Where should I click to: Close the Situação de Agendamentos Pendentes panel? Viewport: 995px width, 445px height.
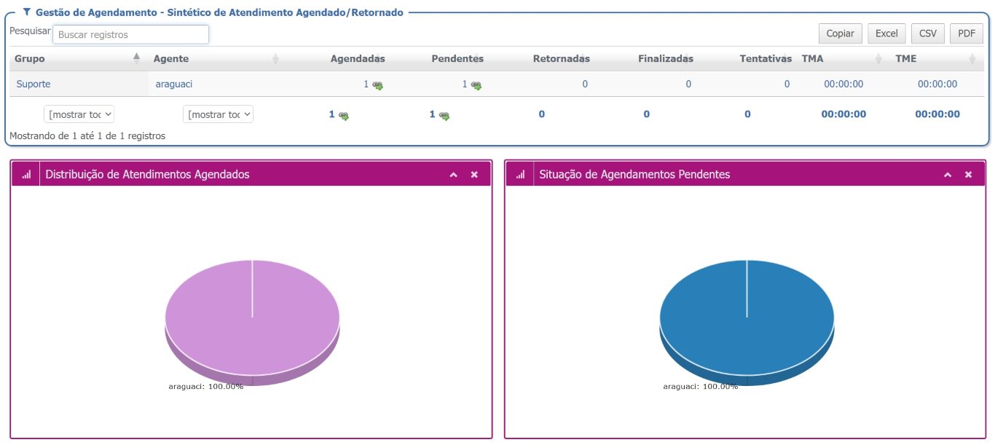click(x=968, y=175)
